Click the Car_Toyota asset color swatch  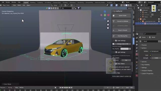125,49
